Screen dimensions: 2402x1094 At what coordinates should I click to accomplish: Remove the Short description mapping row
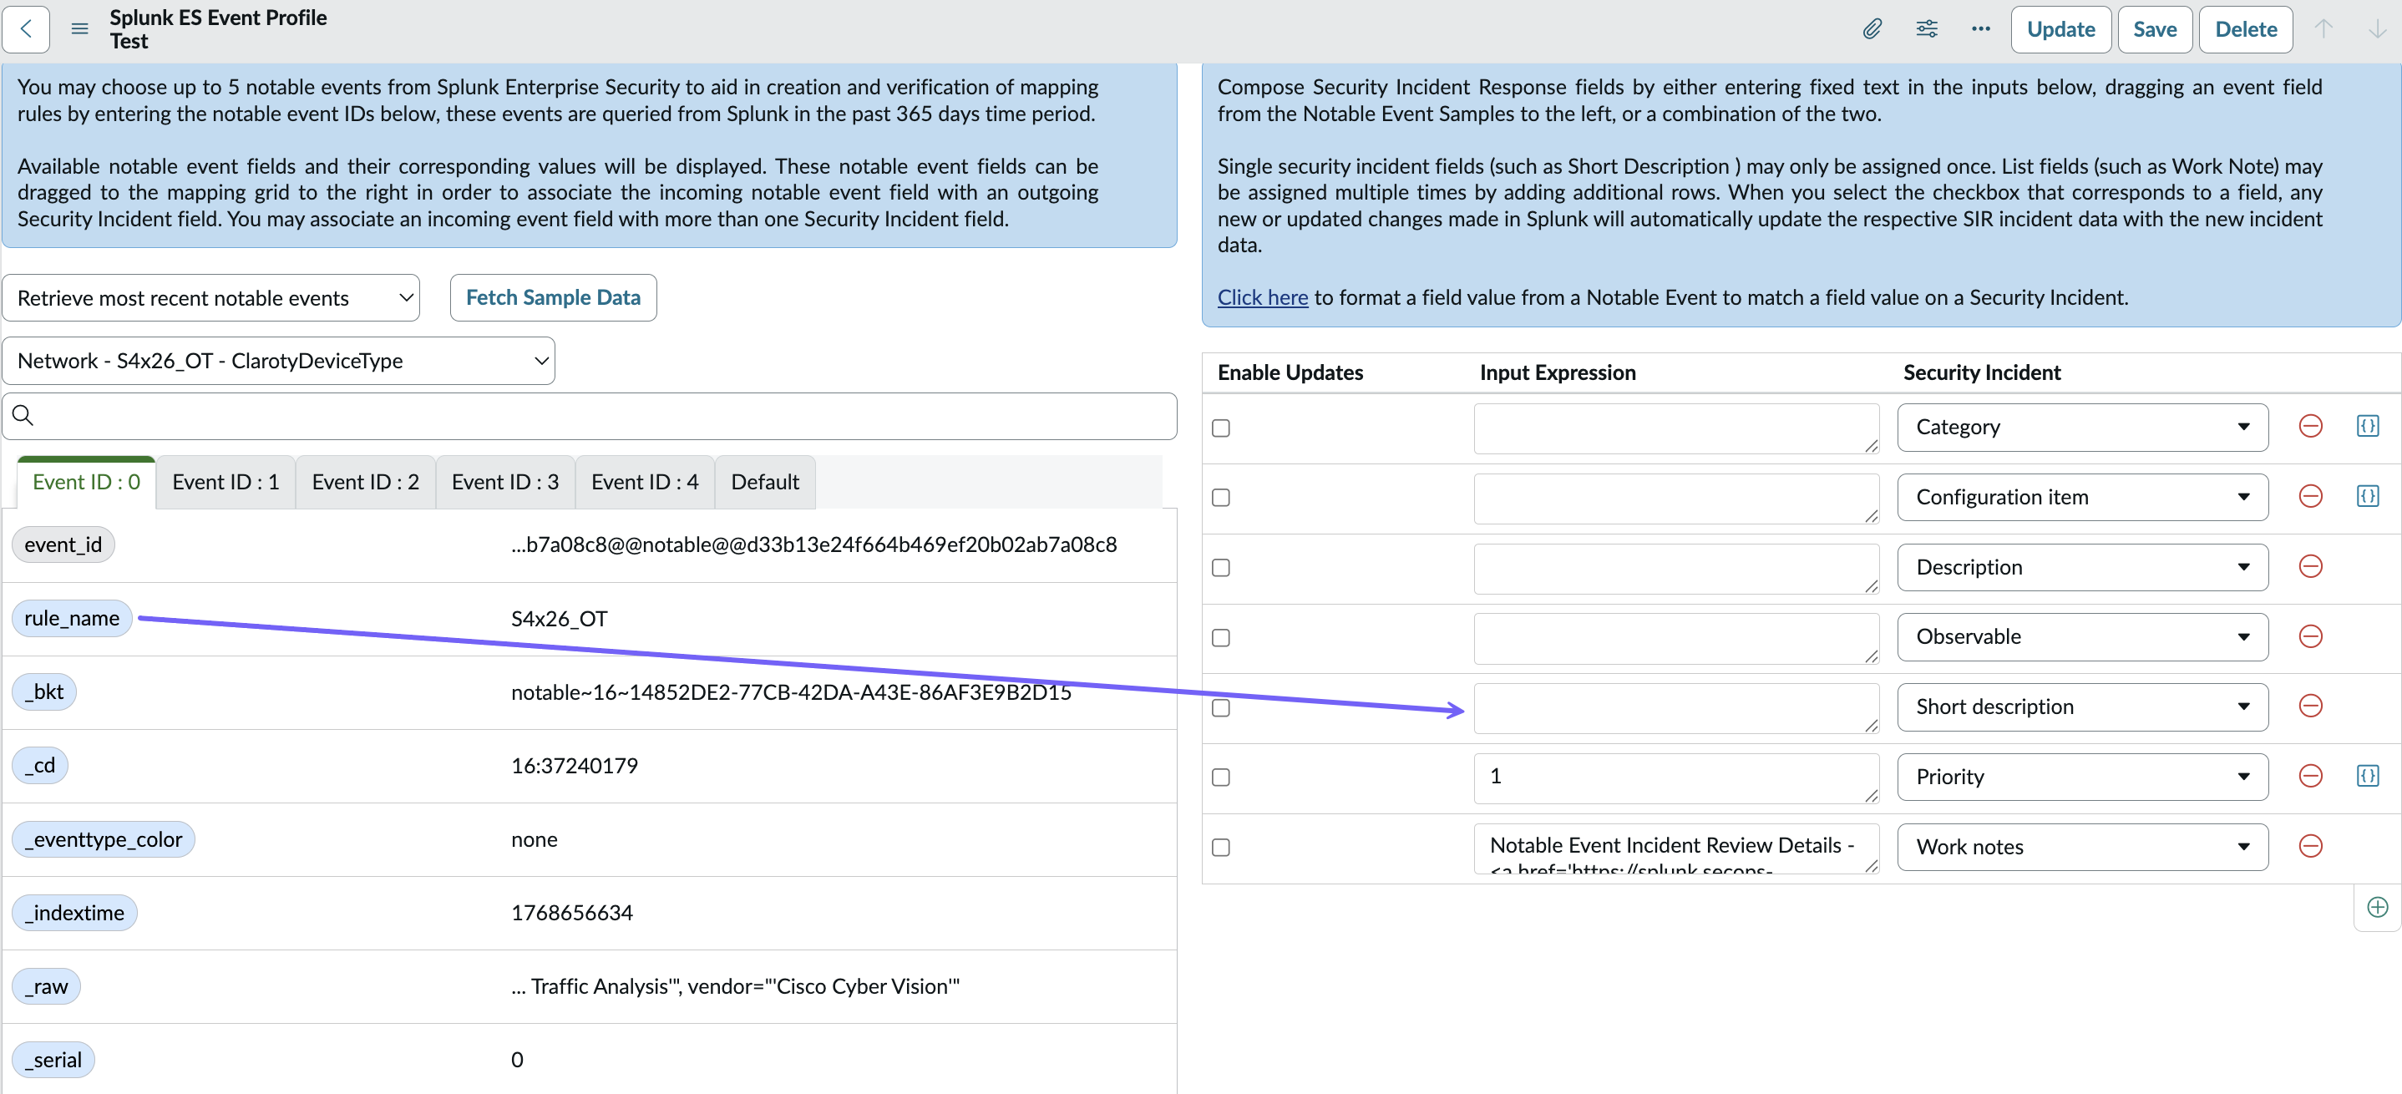2311,706
